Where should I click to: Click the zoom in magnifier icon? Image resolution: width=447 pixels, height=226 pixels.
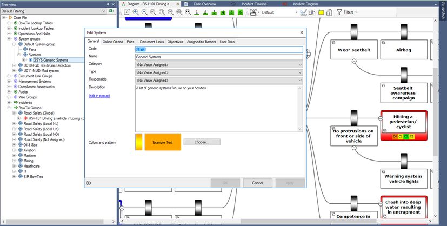pyautogui.click(x=135, y=12)
